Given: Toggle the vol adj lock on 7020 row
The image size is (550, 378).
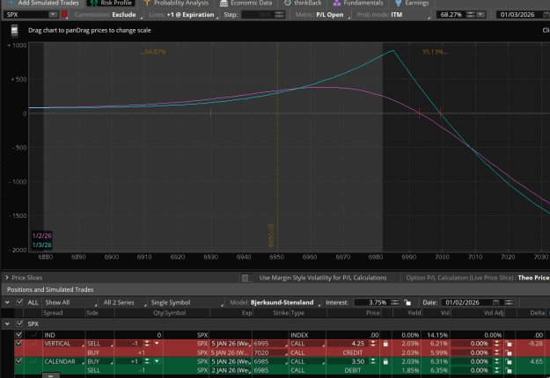Looking at the screenshot, I should click(x=509, y=353).
